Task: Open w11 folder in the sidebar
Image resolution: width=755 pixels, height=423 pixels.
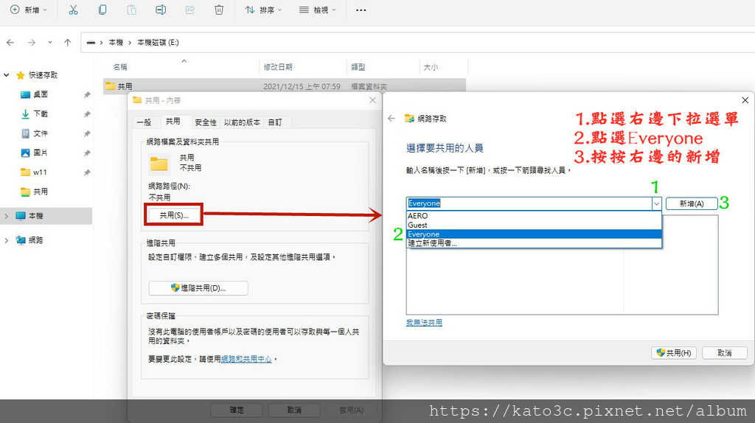Action: click(x=34, y=172)
